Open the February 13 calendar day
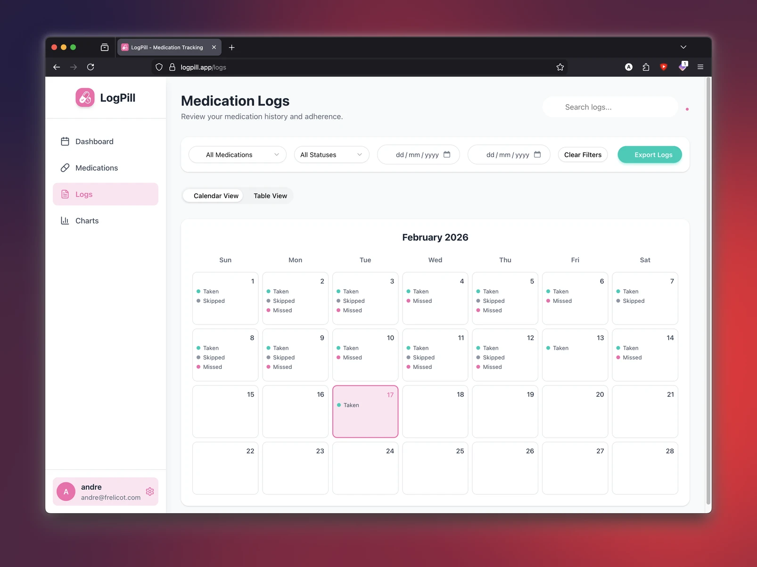The height and width of the screenshot is (567, 757). (x=575, y=355)
